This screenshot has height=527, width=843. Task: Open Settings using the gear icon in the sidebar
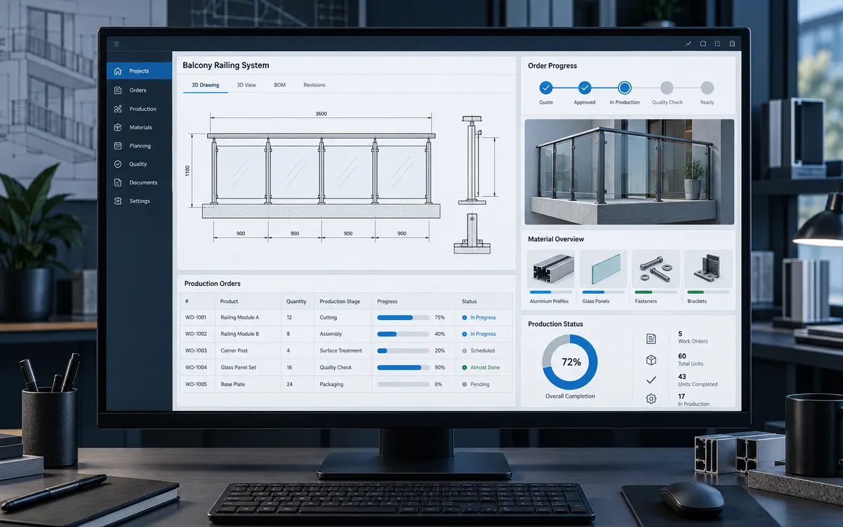117,201
